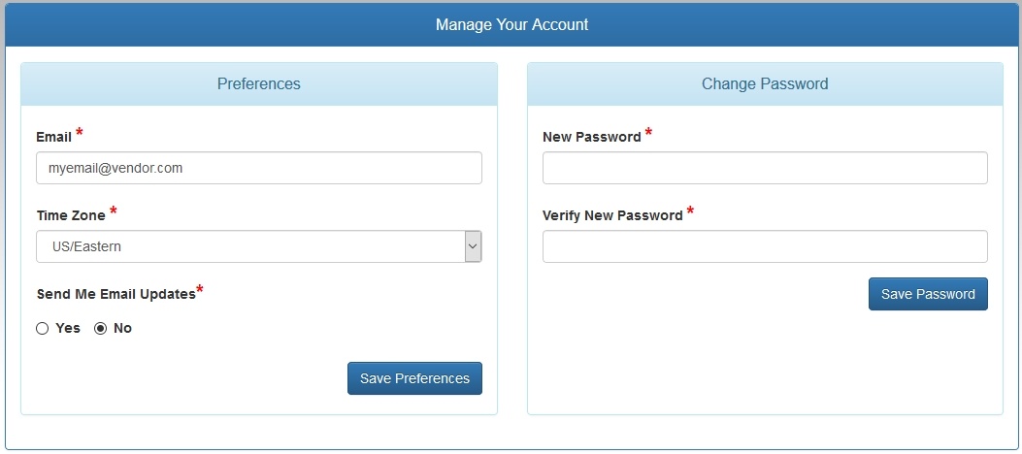Click the red asterisk beside Time Zone
This screenshot has width=1022, height=454.
114,211
